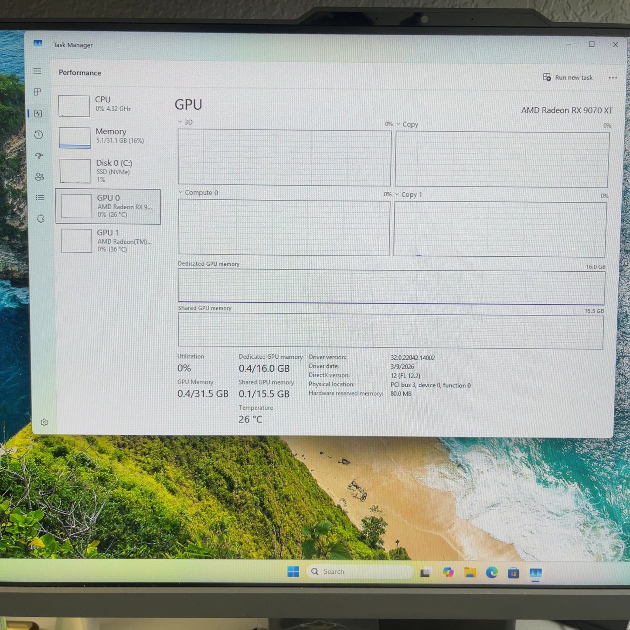
Task: Click the CPU mini graph thumbnail
Action: 74,106
